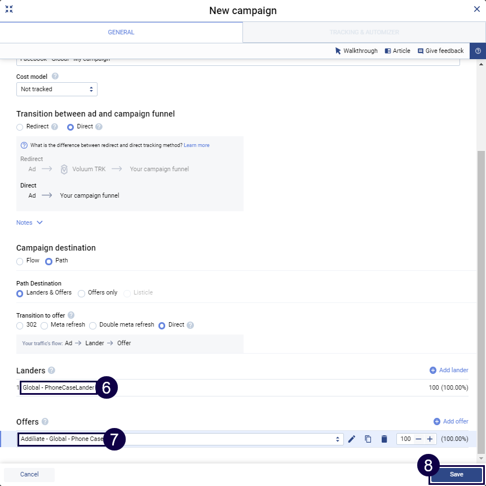486x486 pixels.
Task: Save the new campaign
Action: click(456, 474)
